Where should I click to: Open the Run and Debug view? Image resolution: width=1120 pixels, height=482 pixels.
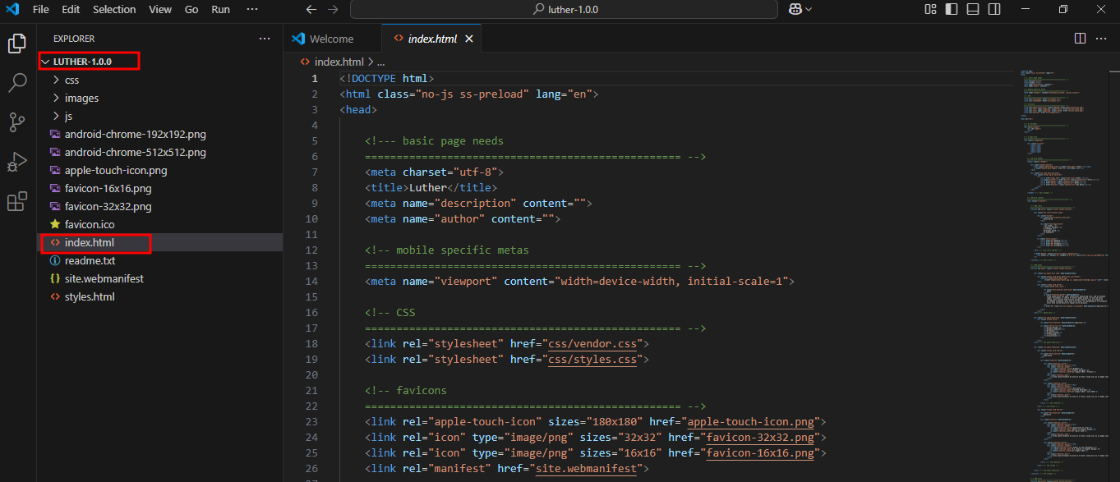(16, 162)
